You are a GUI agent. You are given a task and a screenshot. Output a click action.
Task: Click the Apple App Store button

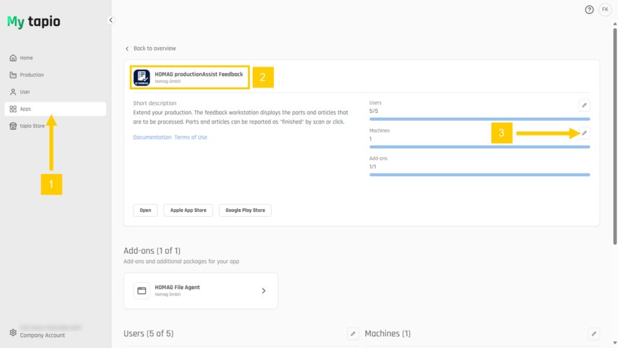coord(188,210)
